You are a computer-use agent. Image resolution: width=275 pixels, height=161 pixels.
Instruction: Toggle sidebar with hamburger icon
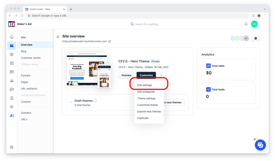tap(58, 37)
